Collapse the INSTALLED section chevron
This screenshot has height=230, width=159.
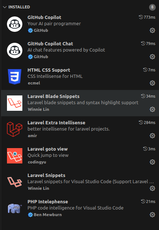(x=5, y=7)
